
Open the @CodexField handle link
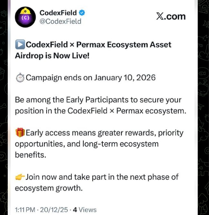coord(60,22)
